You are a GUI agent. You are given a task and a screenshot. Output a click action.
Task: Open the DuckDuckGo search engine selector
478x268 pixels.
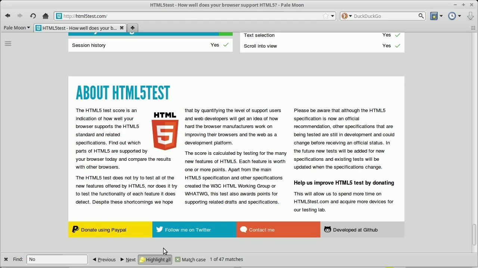pyautogui.click(x=347, y=16)
